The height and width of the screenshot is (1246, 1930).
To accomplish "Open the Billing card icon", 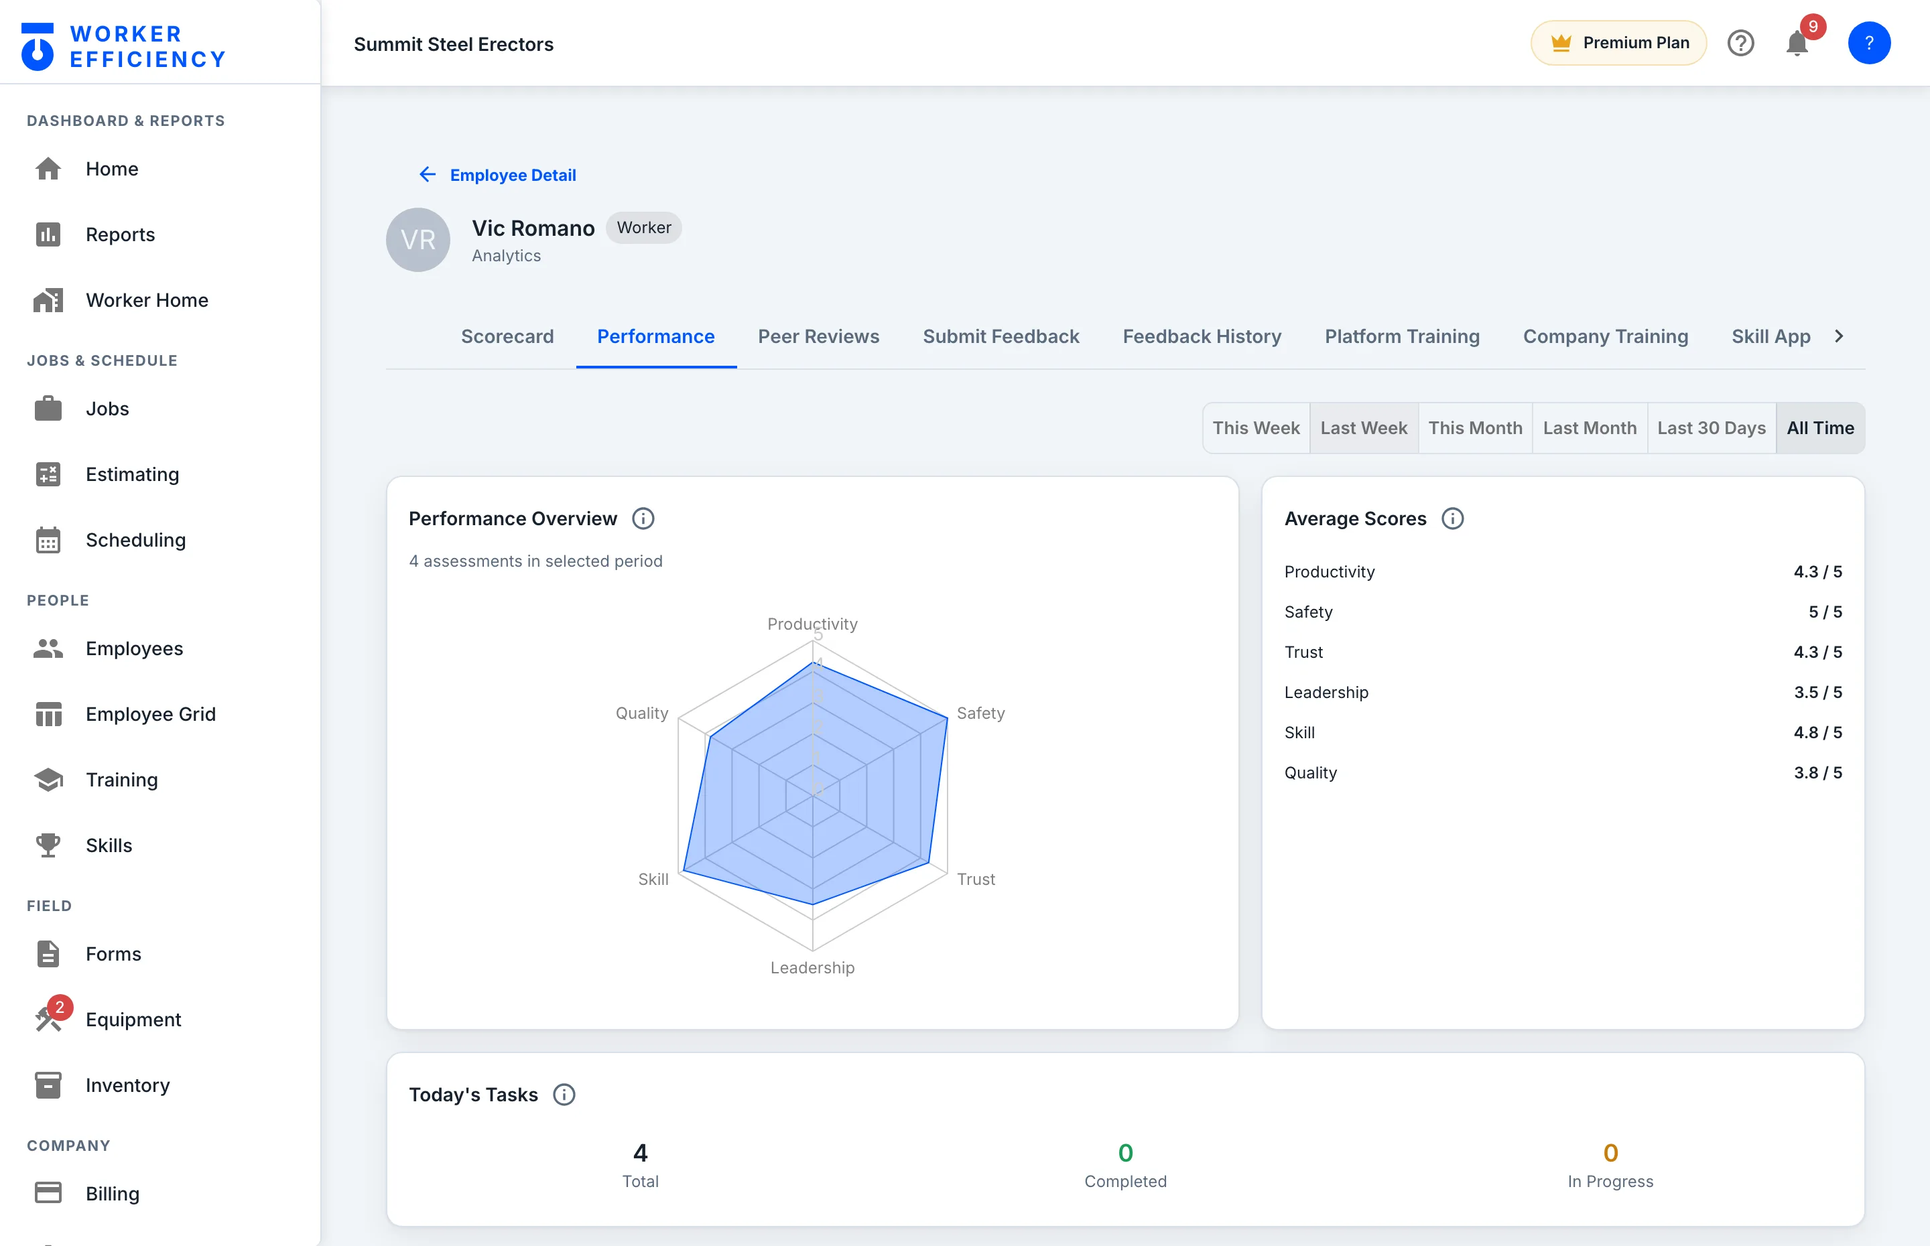I will 48,1192.
